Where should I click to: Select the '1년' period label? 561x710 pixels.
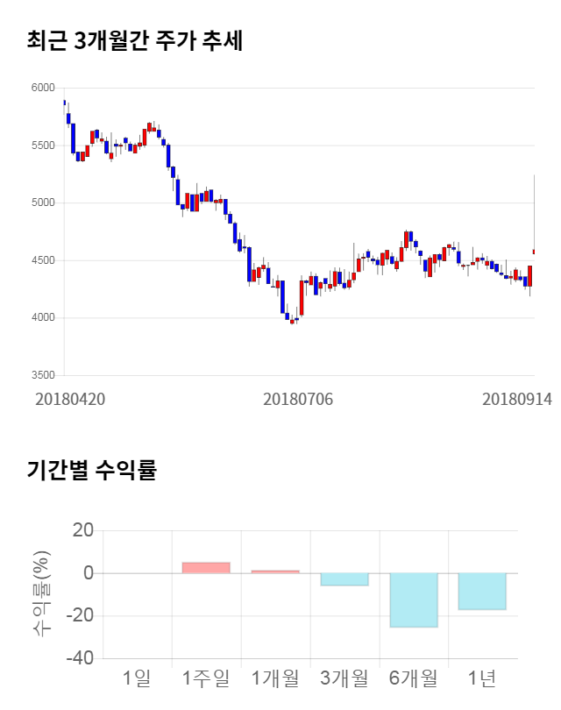[x=482, y=678]
